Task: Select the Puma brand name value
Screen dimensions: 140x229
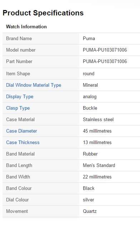Action: (89, 39)
